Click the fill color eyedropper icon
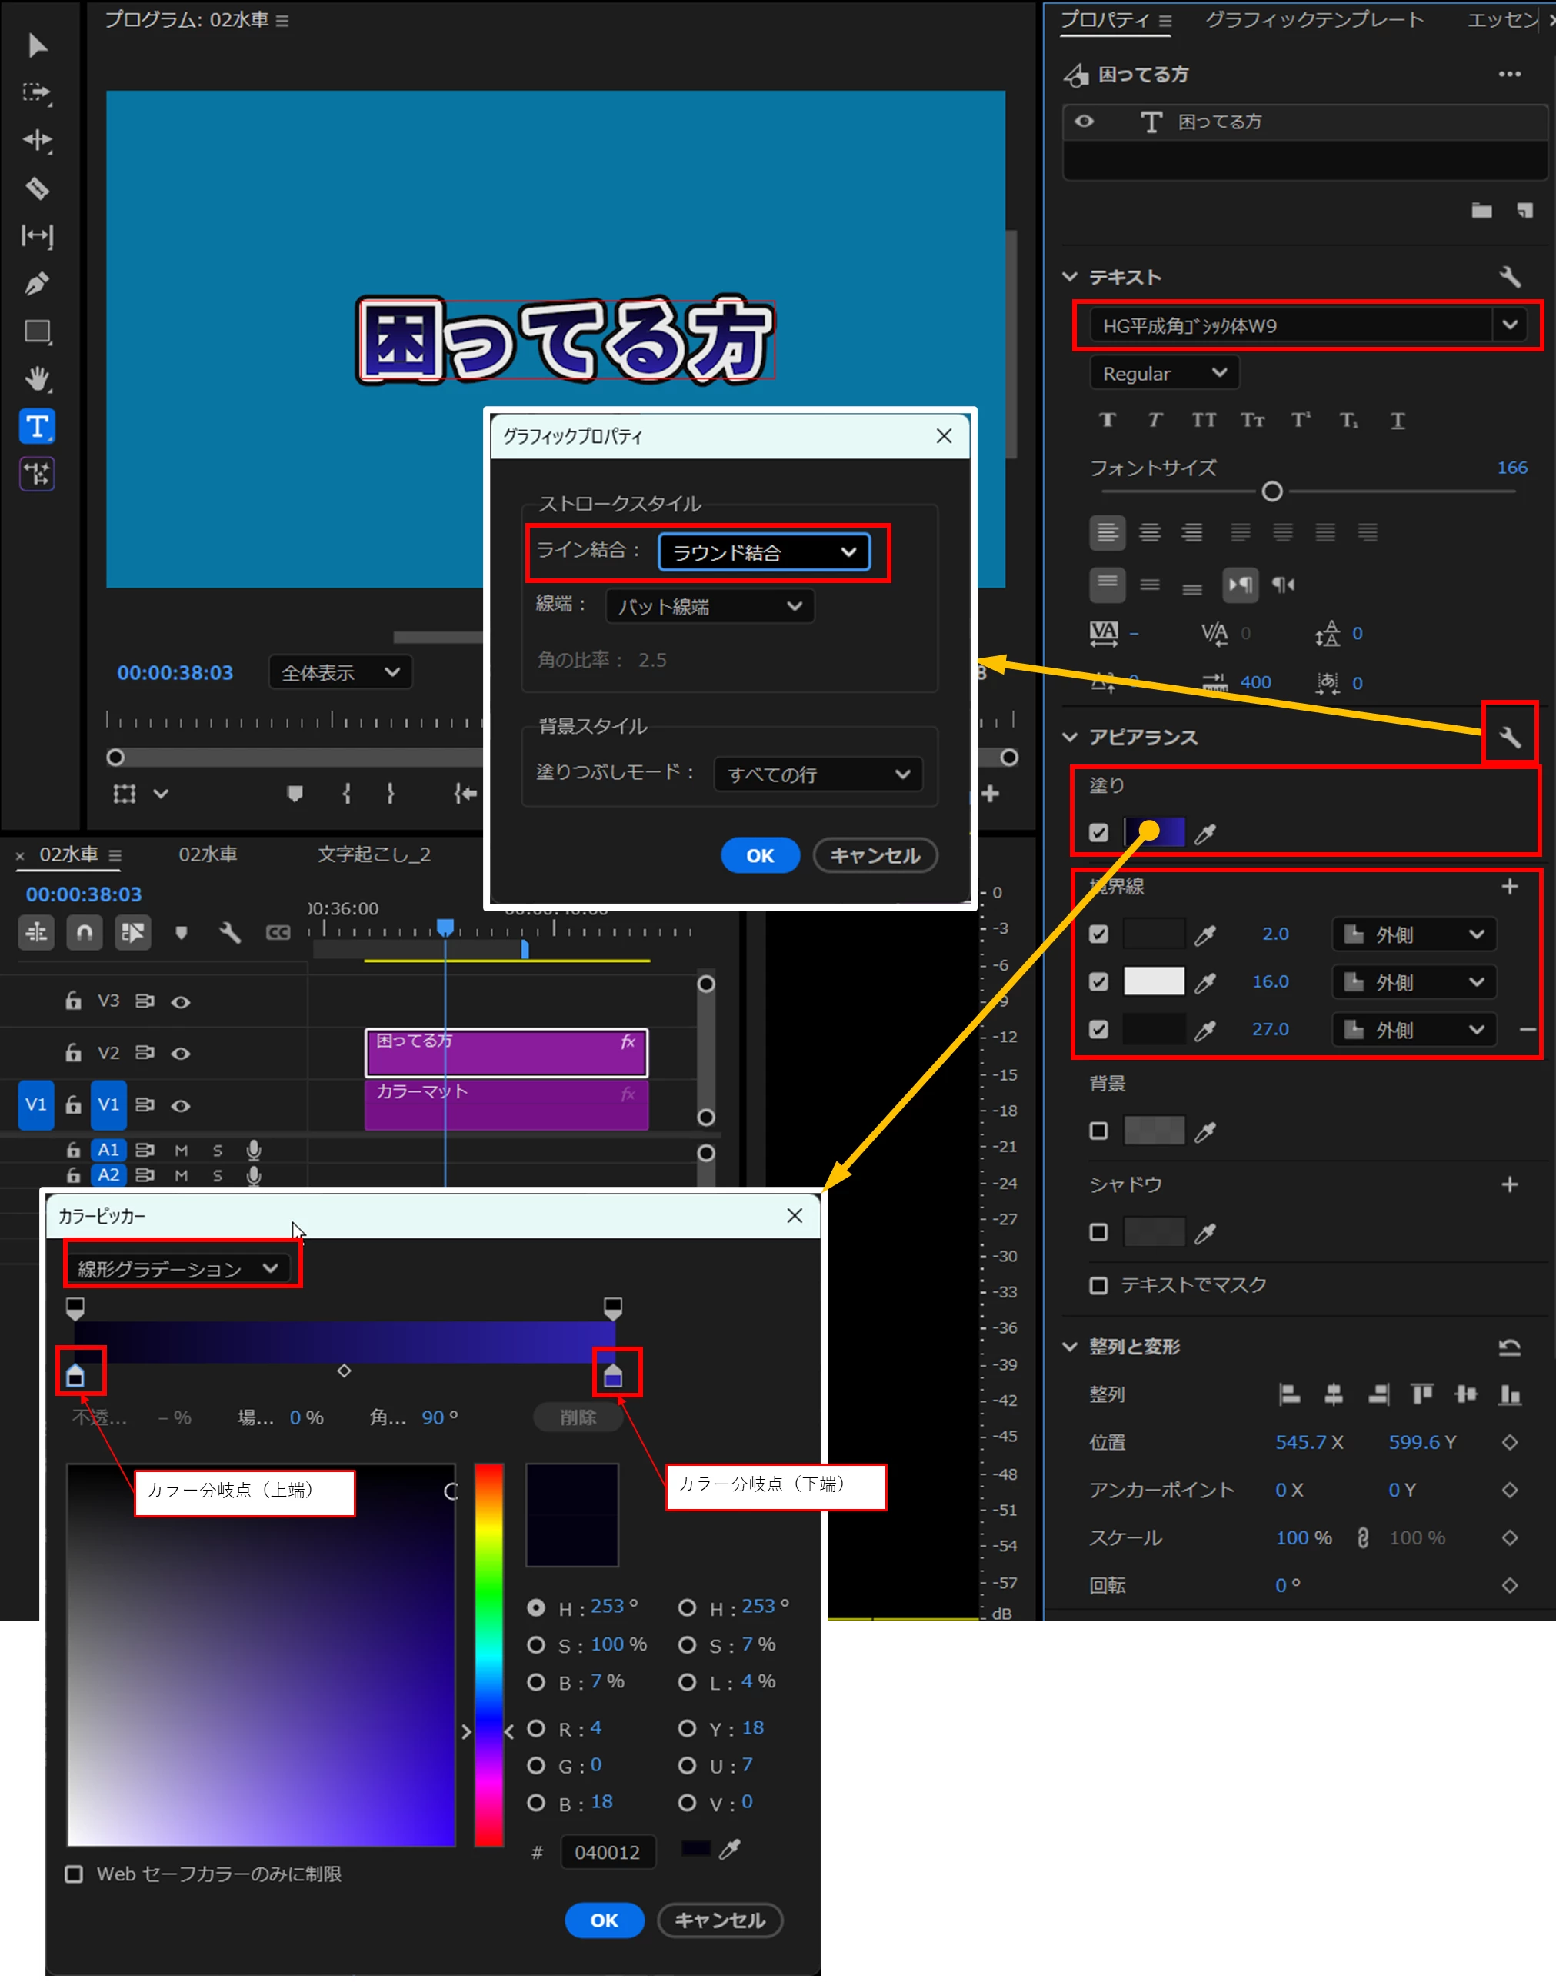1556x1982 pixels. pyautogui.click(x=1204, y=832)
